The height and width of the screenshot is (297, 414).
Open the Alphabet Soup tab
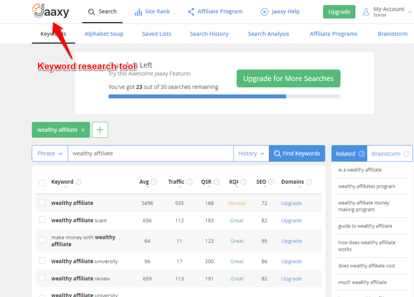(104, 34)
